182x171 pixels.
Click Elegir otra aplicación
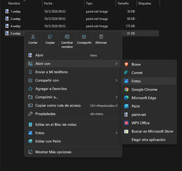click(x=149, y=140)
